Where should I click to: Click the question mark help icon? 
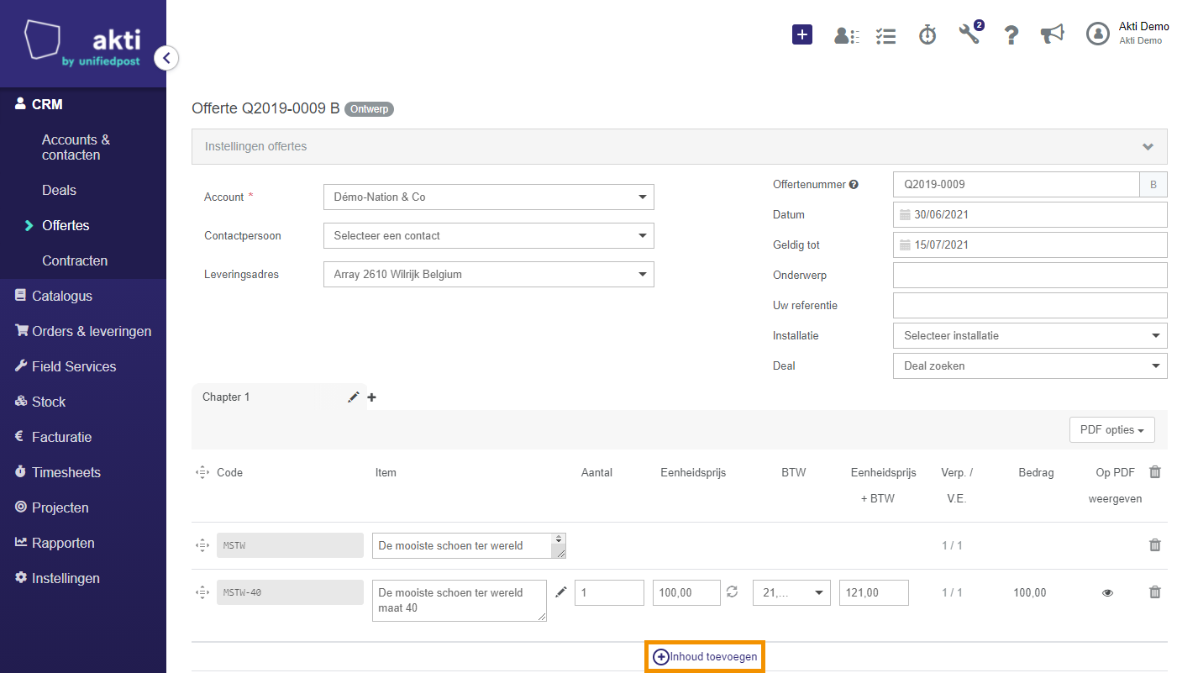(1011, 34)
